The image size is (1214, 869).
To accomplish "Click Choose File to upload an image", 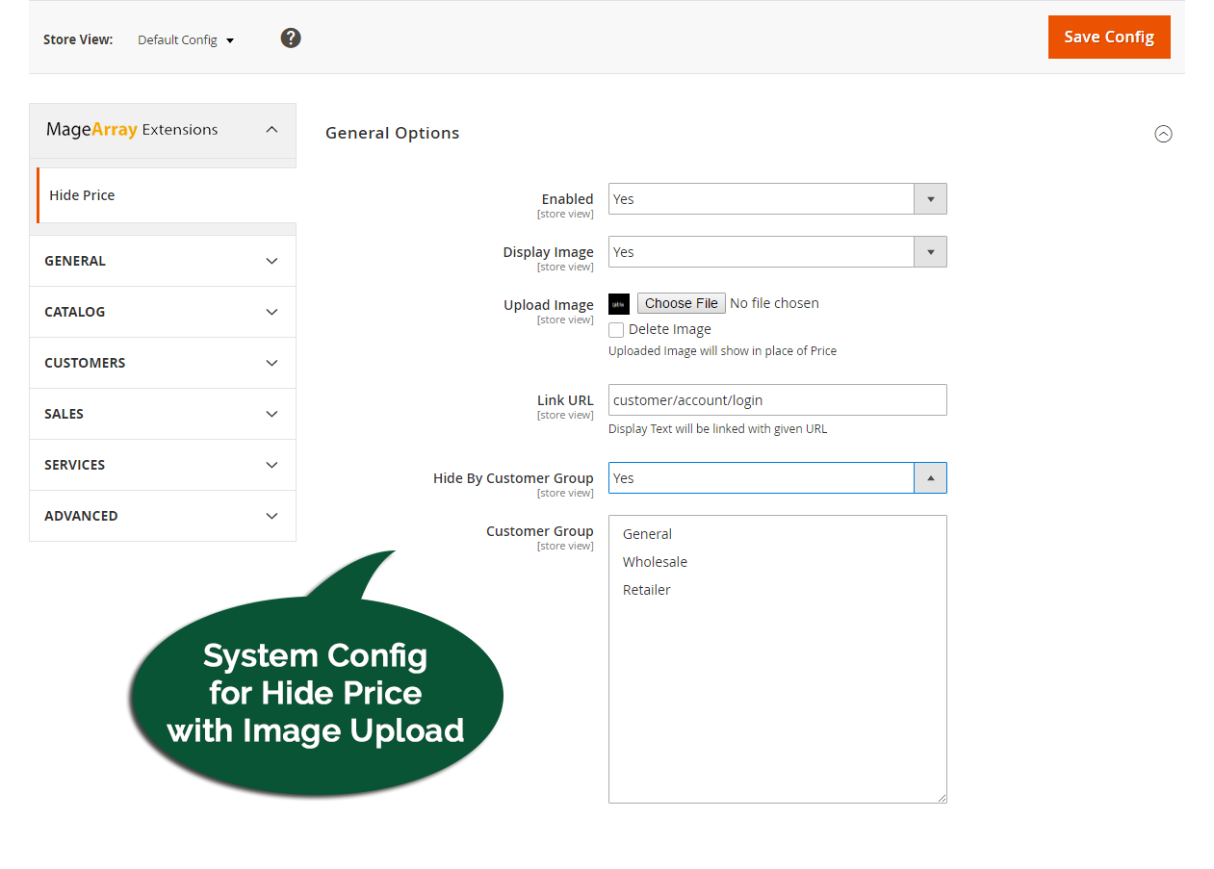I will (681, 302).
